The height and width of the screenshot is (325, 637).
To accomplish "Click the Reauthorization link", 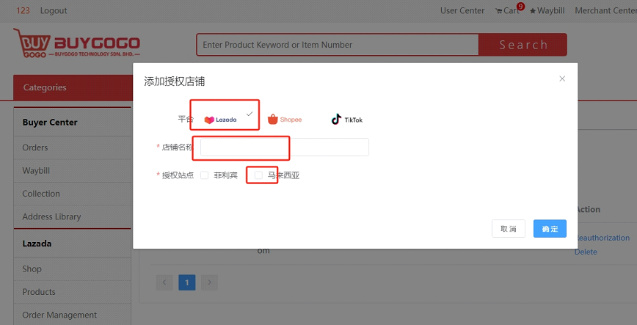I will [x=603, y=238].
